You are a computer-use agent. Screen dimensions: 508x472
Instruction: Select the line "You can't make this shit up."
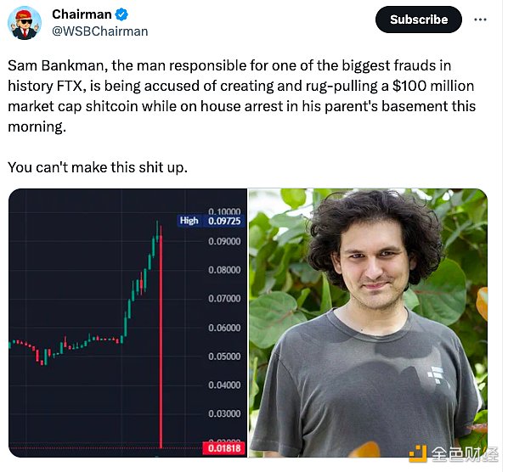tap(98, 168)
